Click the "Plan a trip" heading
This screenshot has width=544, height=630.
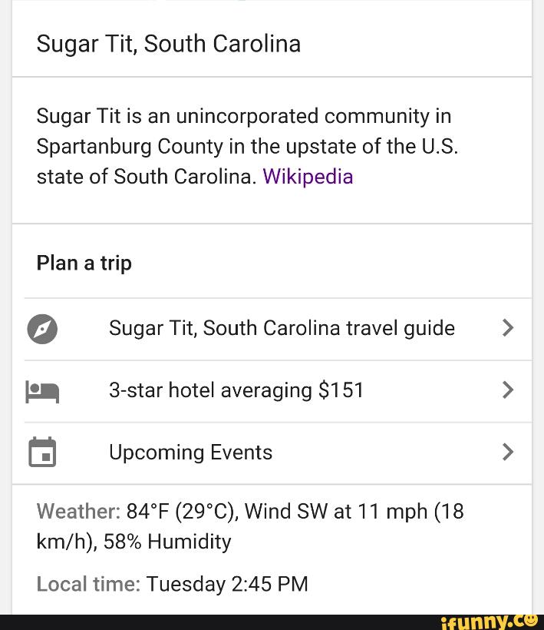click(x=84, y=264)
